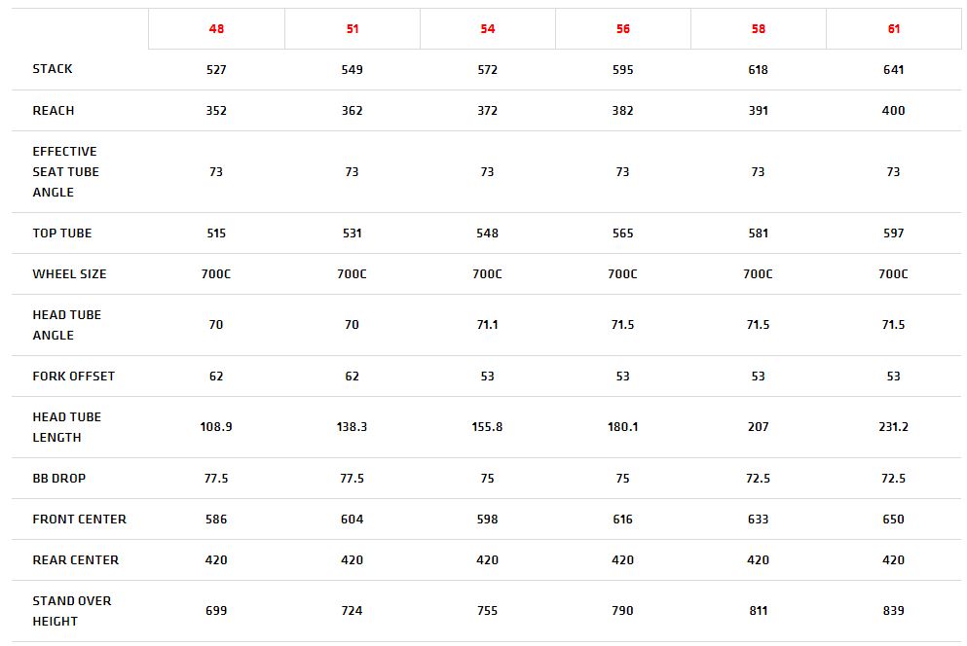Select head tube angle value 71.1
The width and height of the screenshot is (967, 646).
click(x=487, y=325)
